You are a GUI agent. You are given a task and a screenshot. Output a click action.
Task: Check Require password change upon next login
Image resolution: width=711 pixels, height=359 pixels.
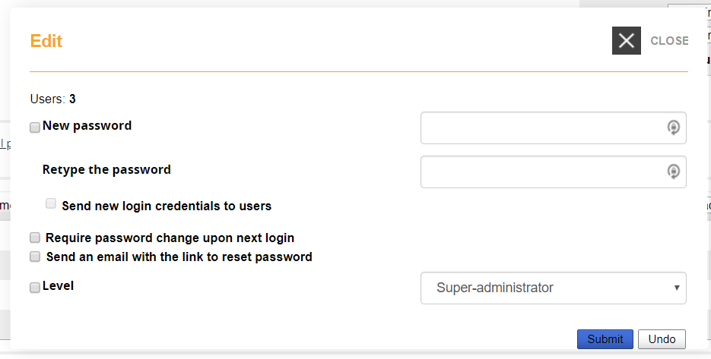(35, 238)
